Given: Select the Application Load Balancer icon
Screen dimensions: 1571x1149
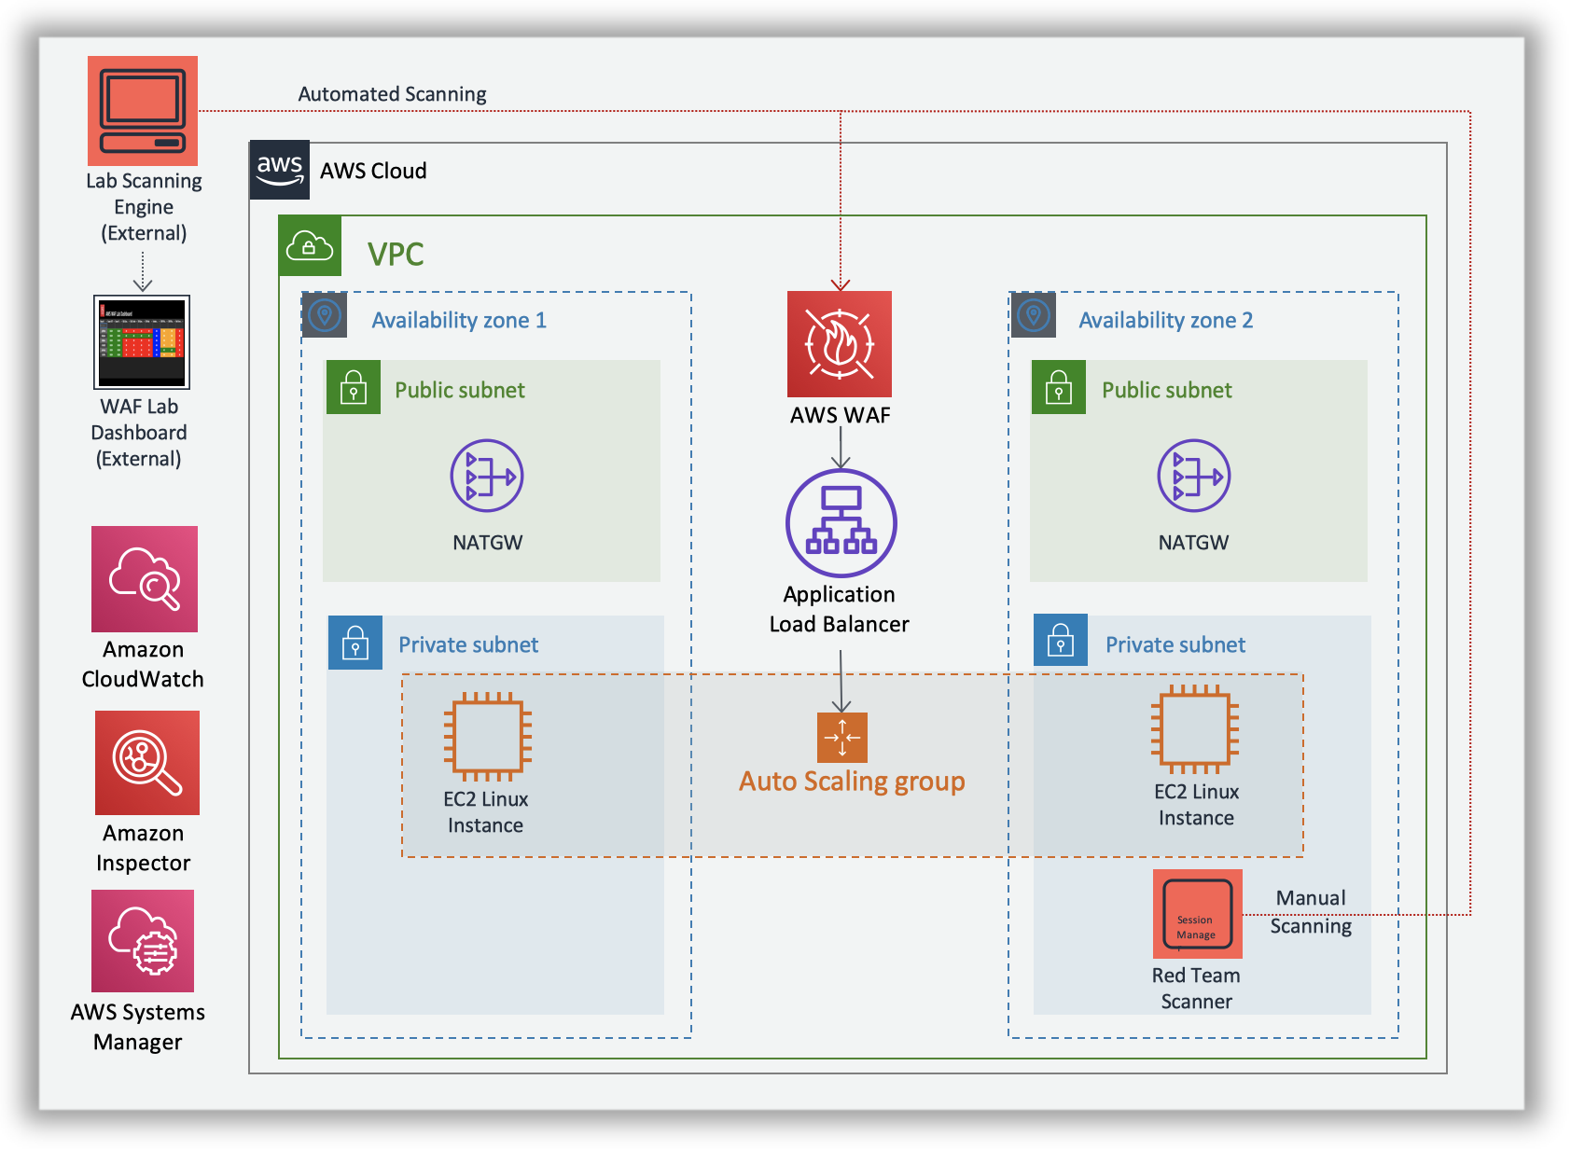Looking at the screenshot, I should pos(841,523).
